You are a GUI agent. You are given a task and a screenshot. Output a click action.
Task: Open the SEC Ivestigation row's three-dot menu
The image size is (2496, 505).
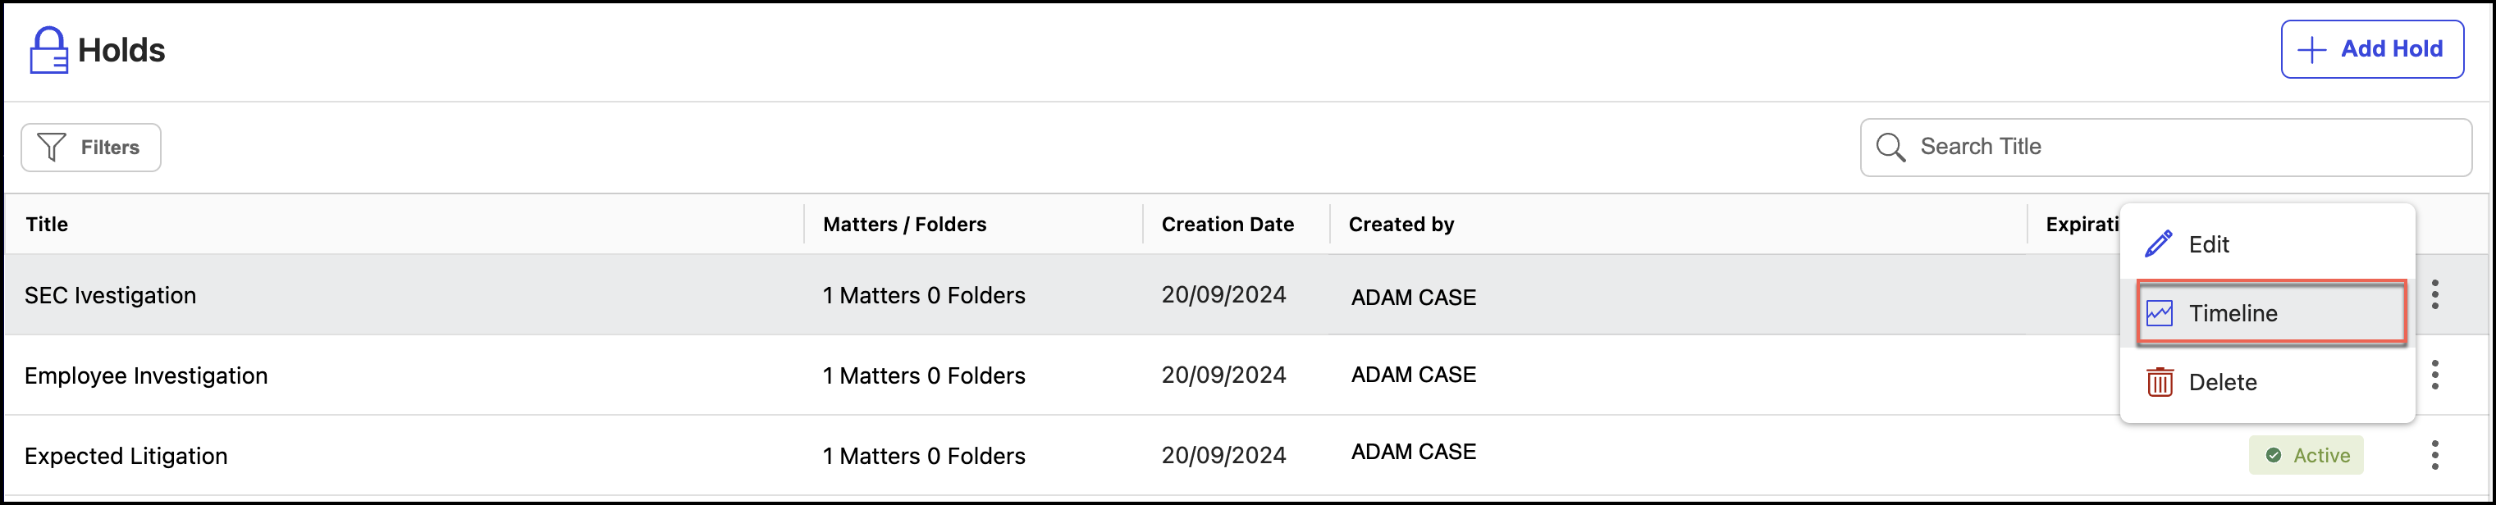[2434, 295]
